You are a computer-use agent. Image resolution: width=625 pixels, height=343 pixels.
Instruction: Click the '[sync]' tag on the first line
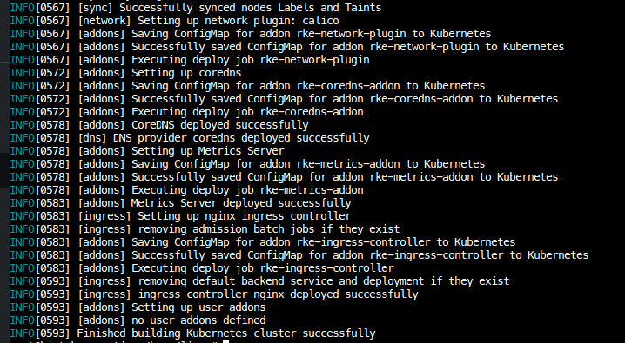tap(95, 7)
